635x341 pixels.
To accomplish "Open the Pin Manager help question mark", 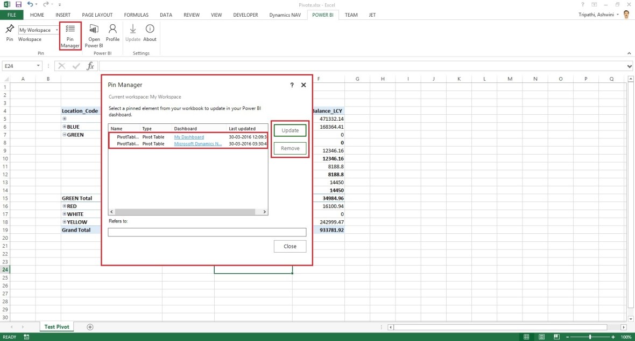I will 291,85.
